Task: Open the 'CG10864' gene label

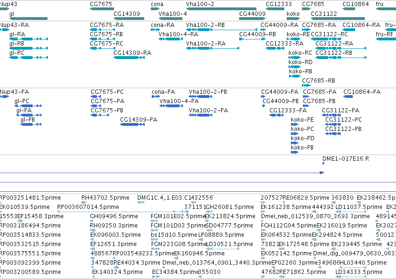Action: click(x=356, y=4)
